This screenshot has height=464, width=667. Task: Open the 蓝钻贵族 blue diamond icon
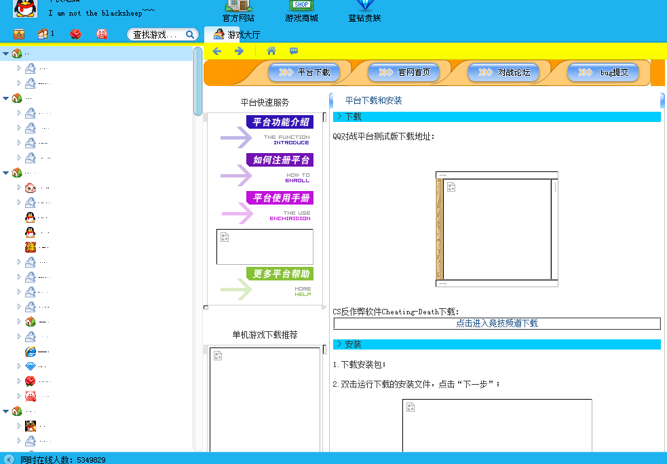364,11
